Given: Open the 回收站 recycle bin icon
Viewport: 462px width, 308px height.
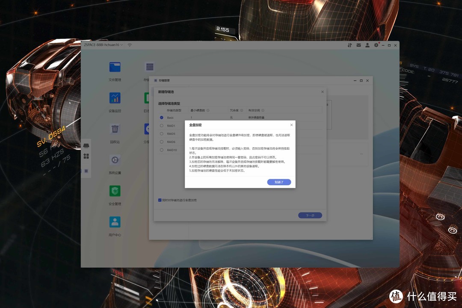Looking at the screenshot, I should [x=115, y=129].
